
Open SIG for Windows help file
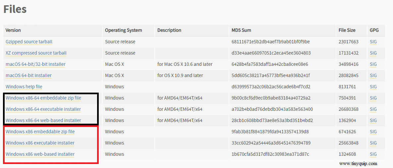coord(373,87)
